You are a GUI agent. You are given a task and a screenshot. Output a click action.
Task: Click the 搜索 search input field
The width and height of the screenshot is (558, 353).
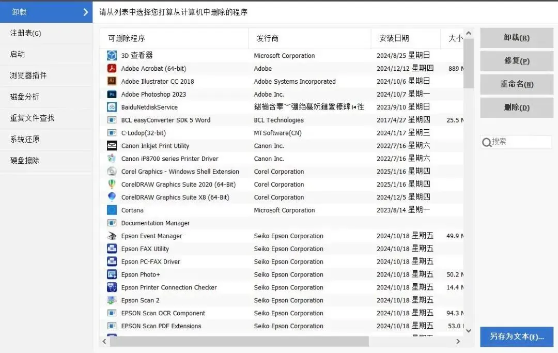tap(516, 142)
